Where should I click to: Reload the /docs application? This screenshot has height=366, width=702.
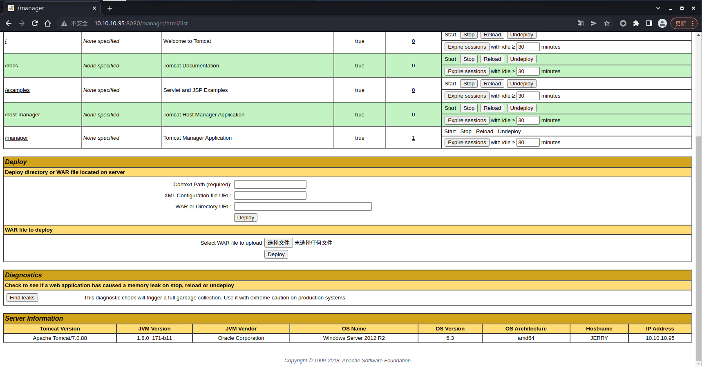pos(492,59)
